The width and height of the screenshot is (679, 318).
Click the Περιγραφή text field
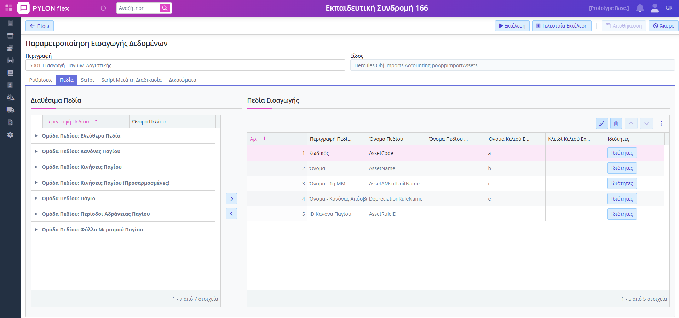click(x=185, y=65)
